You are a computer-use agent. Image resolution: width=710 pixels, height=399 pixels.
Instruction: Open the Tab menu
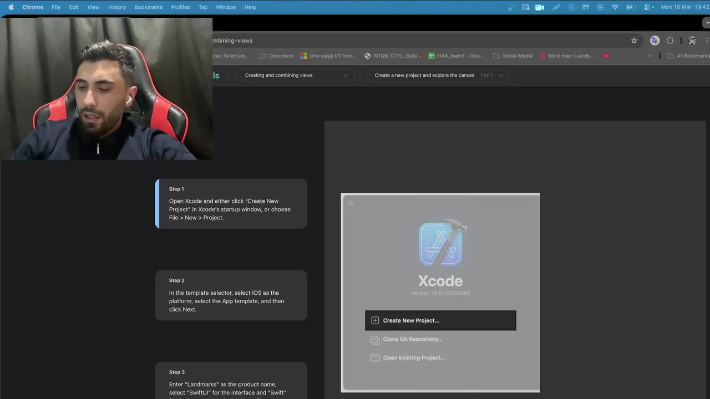(x=203, y=7)
